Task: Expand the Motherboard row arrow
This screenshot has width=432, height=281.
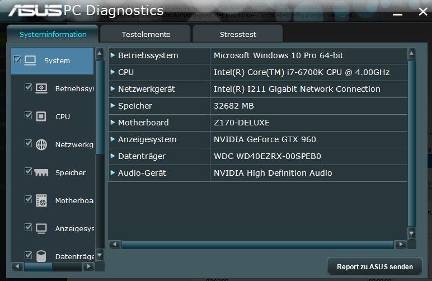Action: pos(112,123)
